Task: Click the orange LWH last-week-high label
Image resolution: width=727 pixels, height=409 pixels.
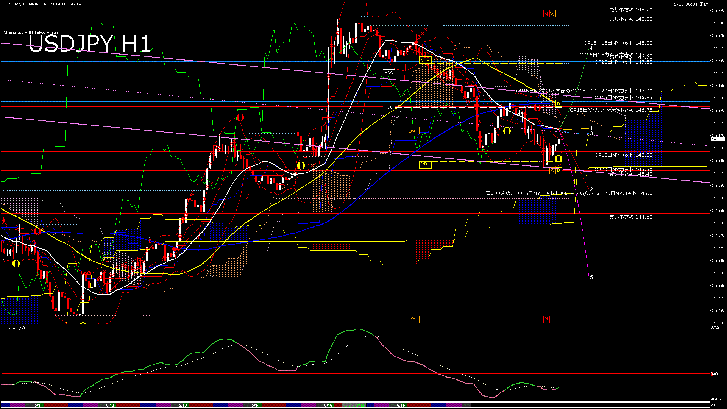Action: click(413, 131)
